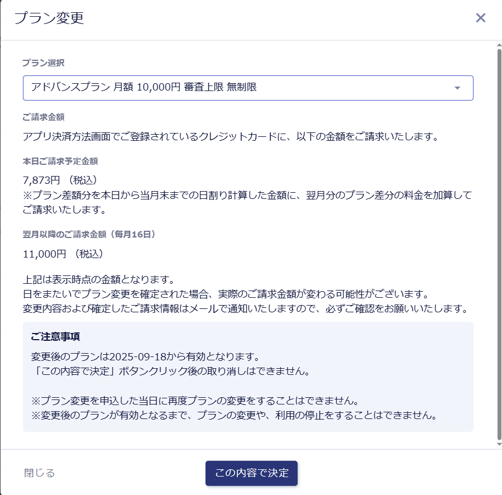The image size is (502, 495).
Task: Click the 本日ご請求予定金額 heading
Action: pos(60,161)
